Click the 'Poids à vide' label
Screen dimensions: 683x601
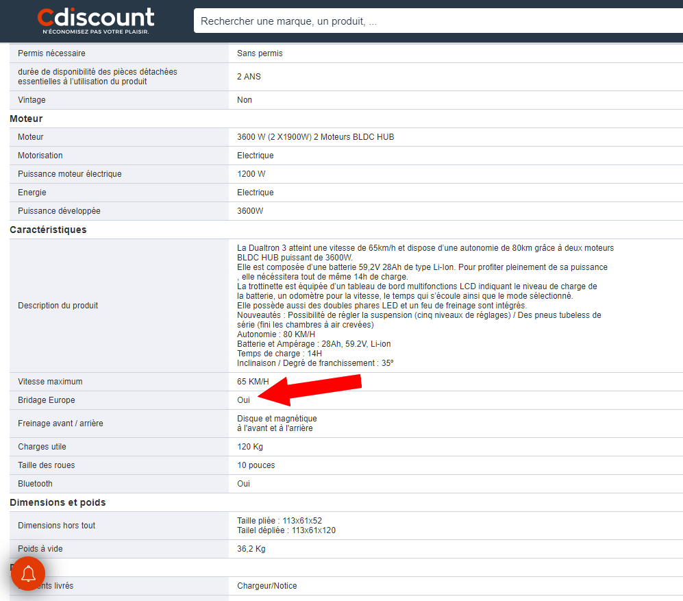(40, 549)
